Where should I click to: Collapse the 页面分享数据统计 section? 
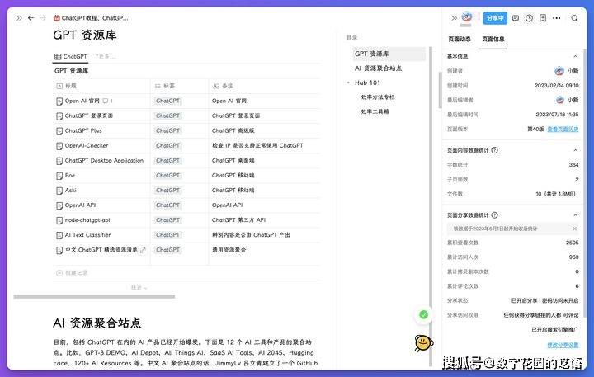click(x=575, y=214)
